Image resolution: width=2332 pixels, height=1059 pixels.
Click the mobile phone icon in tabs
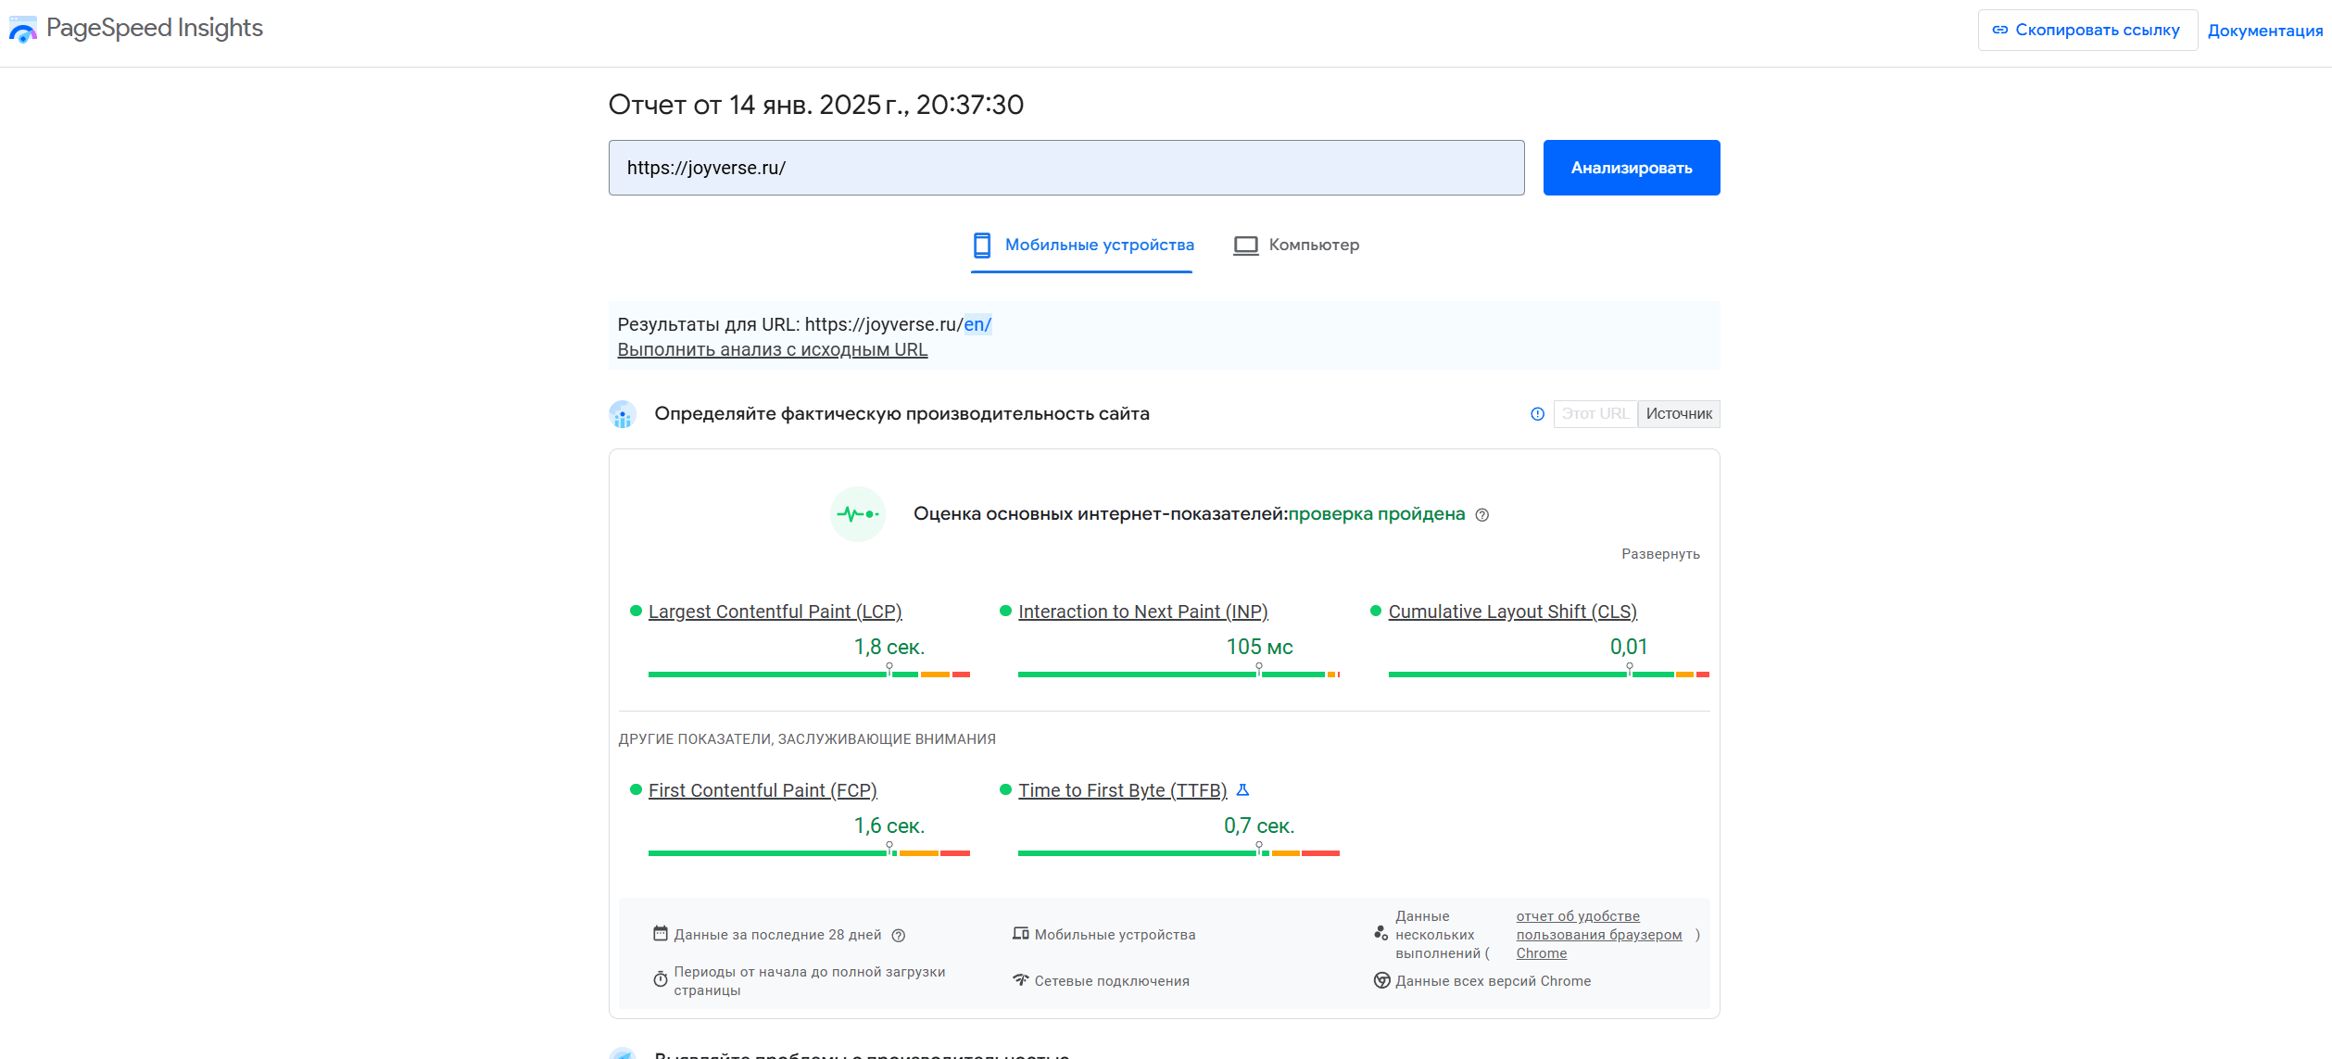(982, 246)
